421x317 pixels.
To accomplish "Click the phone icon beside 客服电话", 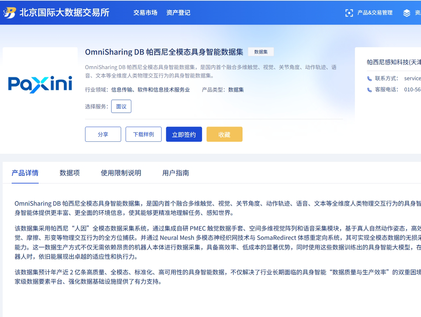I will point(369,90).
